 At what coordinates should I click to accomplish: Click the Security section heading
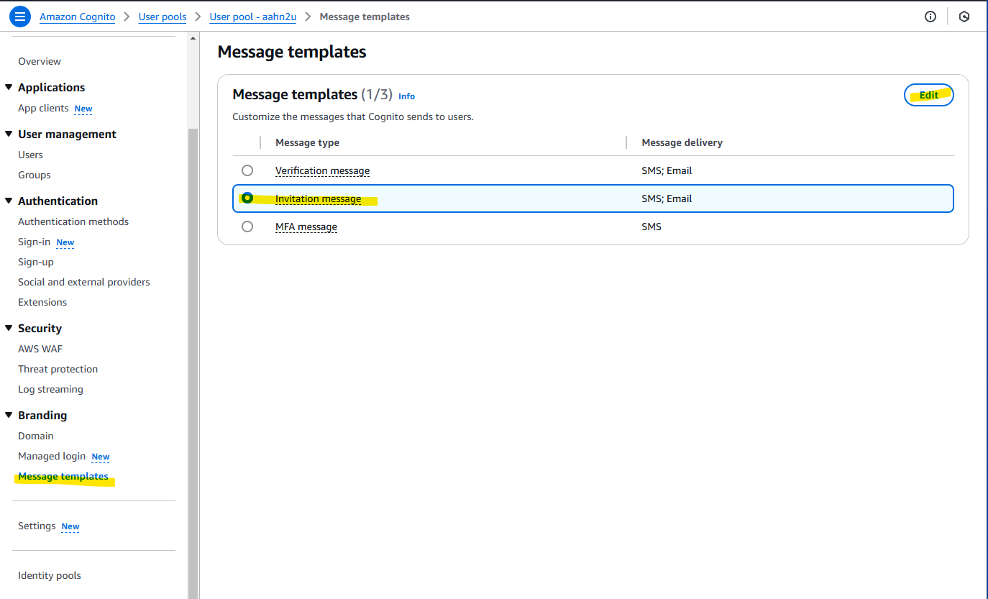click(x=40, y=328)
